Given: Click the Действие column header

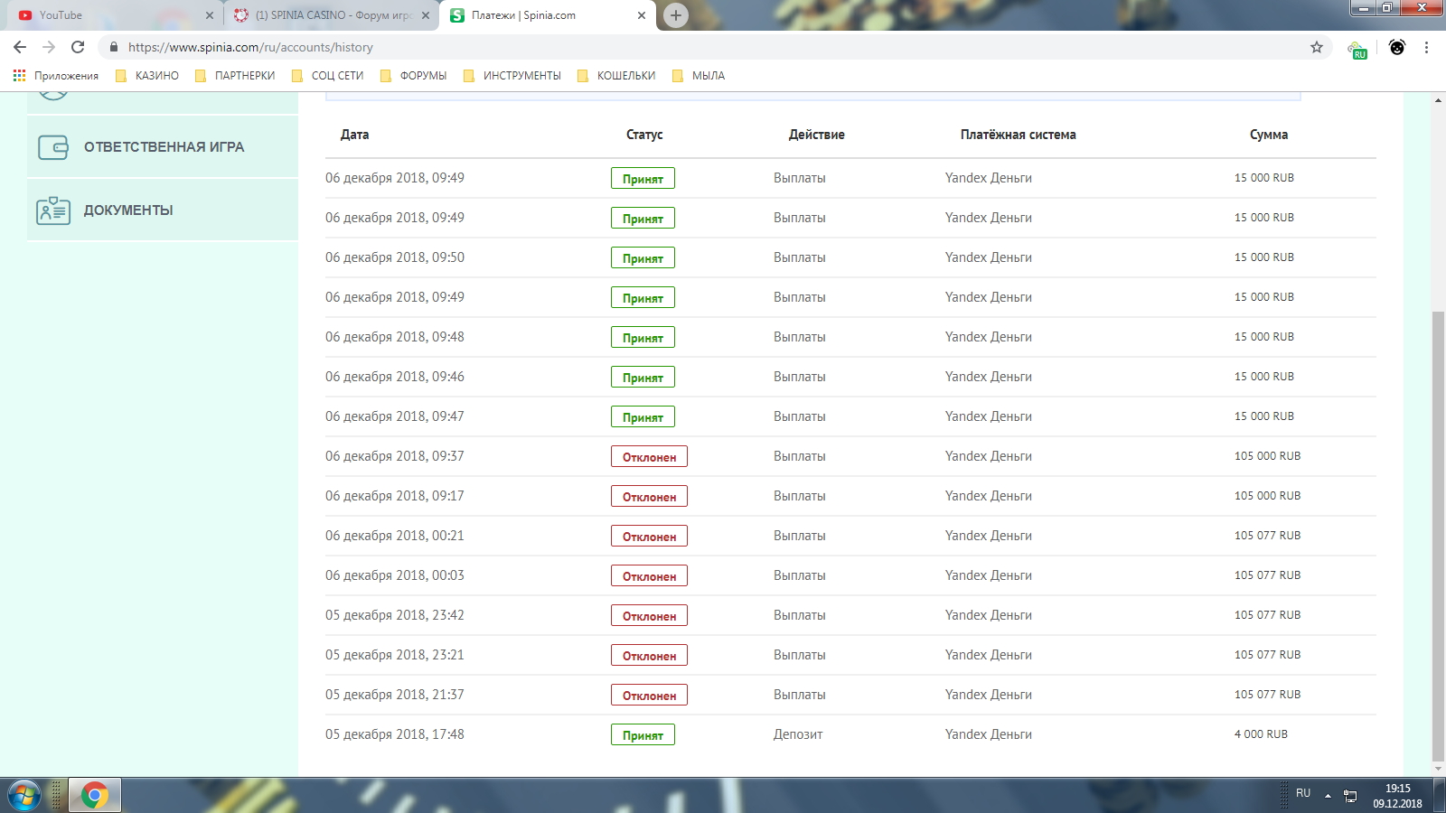Looking at the screenshot, I should tap(817, 135).
